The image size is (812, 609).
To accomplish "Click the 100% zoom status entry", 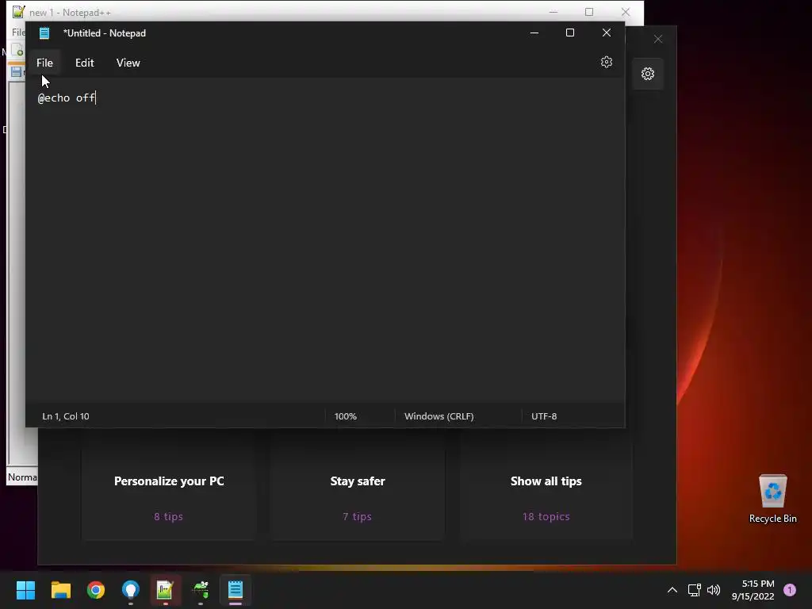I will tap(346, 416).
